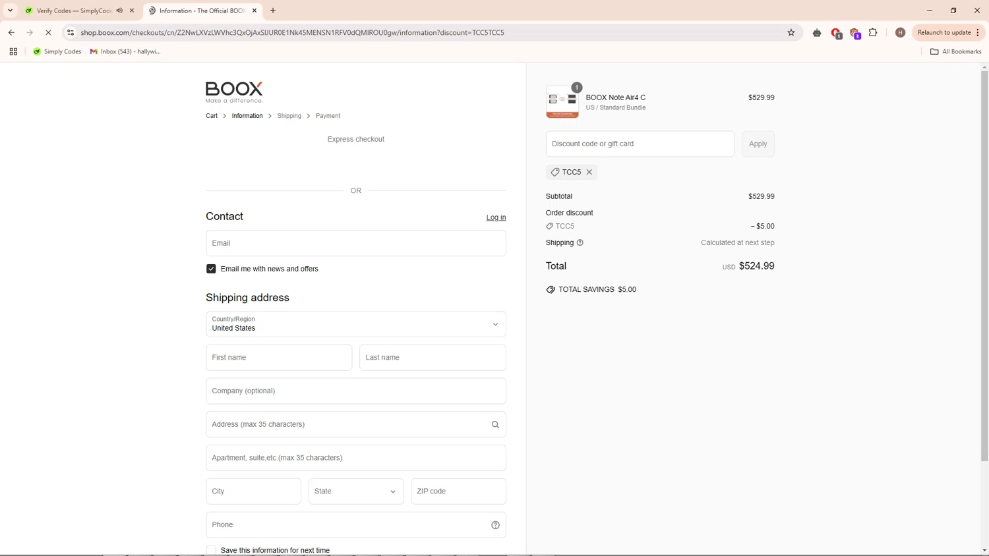Open the extension with purple badge
Viewport: 989px width, 556px height.
click(x=855, y=33)
